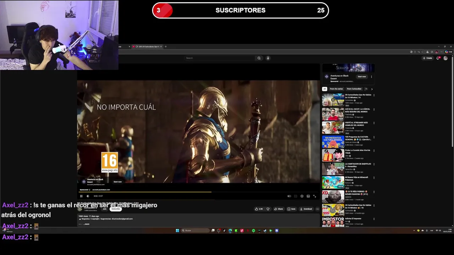Open options for the VISITÉ AL STREAMER video
Image resolution: width=454 pixels, height=255 pixels.
pyautogui.click(x=374, y=123)
